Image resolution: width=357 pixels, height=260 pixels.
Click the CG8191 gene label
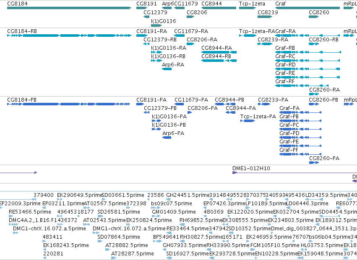tap(146, 4)
